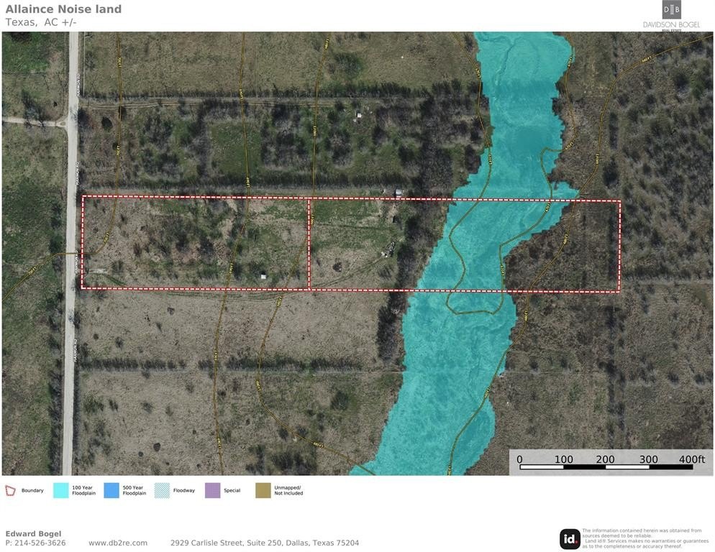Click the Land id disclaimer text
The height and width of the screenshot is (552, 715).
[645, 538]
